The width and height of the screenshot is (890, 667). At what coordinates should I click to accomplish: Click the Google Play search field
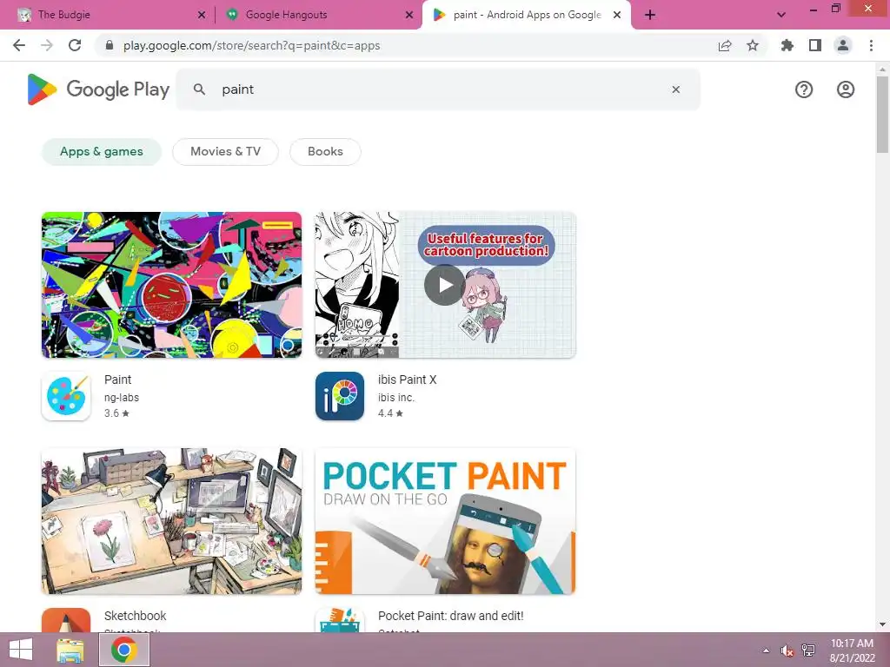point(438,89)
